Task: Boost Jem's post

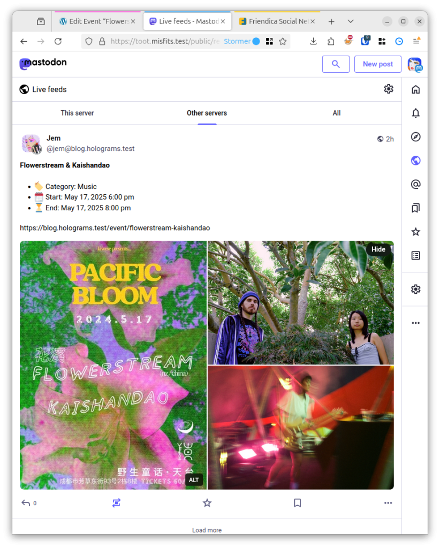Action: pos(116,503)
